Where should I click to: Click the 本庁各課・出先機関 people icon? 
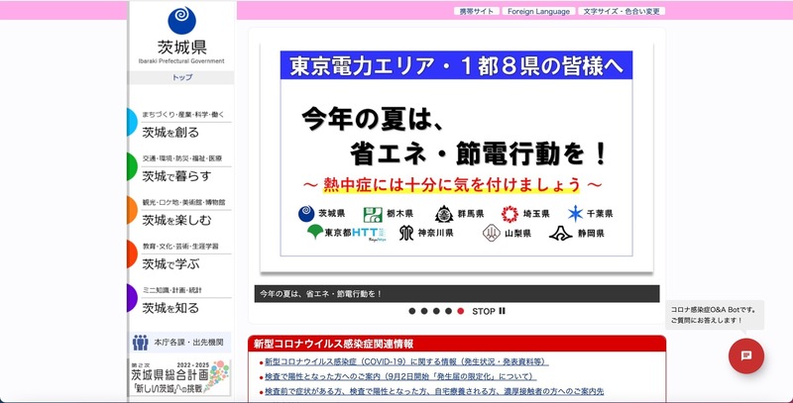[141, 343]
